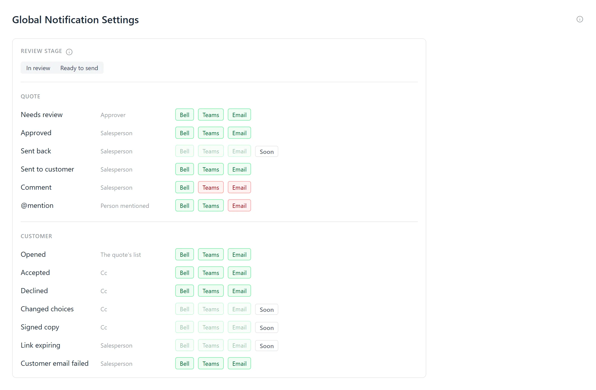This screenshot has height=390, width=596.
Task: Toggle Teams for Opened
Action: [211, 255]
